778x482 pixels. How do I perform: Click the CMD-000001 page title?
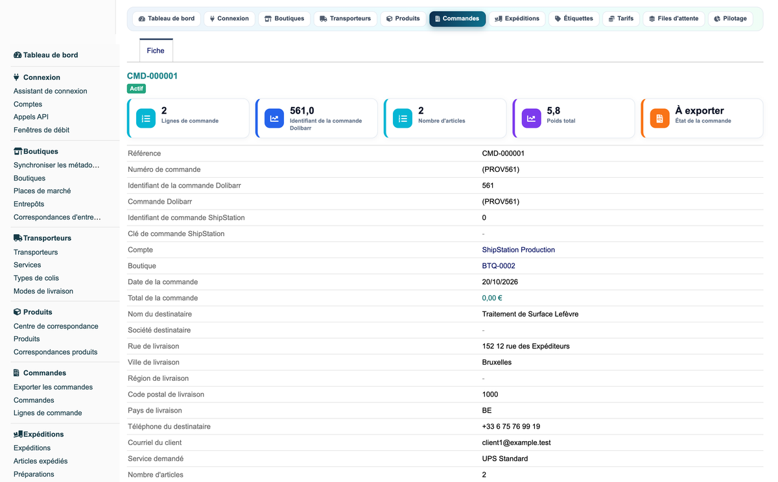click(152, 76)
